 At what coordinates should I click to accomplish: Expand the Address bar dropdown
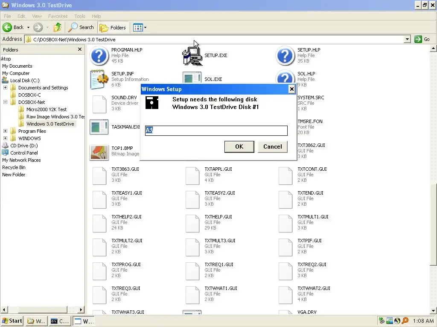pyautogui.click(x=407, y=39)
